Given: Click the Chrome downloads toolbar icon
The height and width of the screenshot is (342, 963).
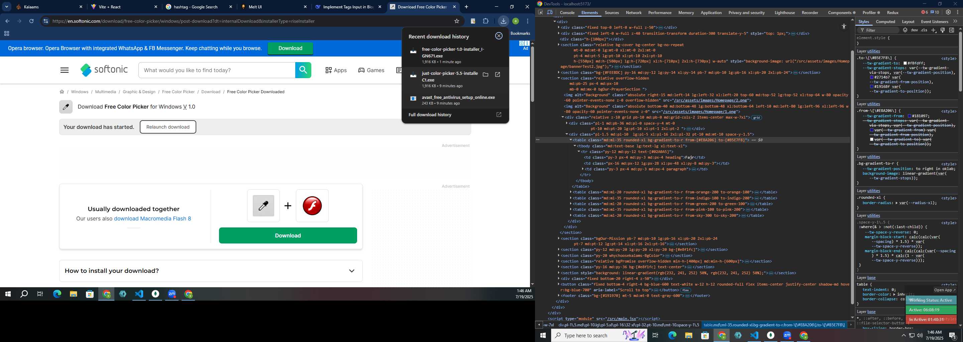Looking at the screenshot, I should [x=503, y=21].
